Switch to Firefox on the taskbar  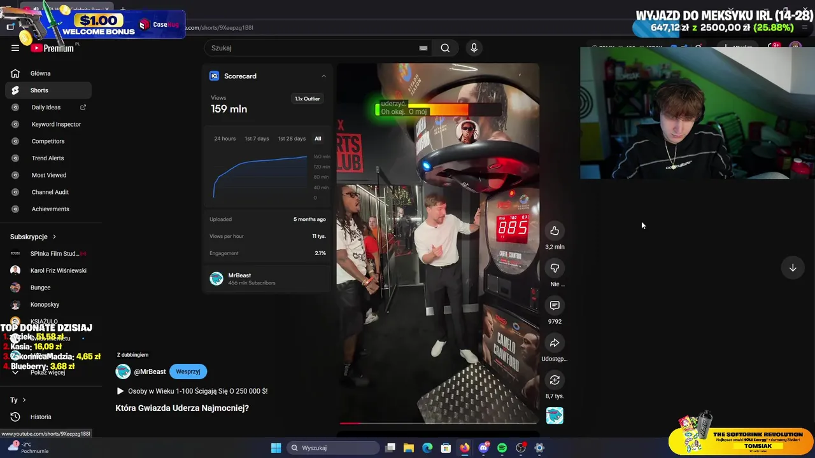(x=465, y=448)
